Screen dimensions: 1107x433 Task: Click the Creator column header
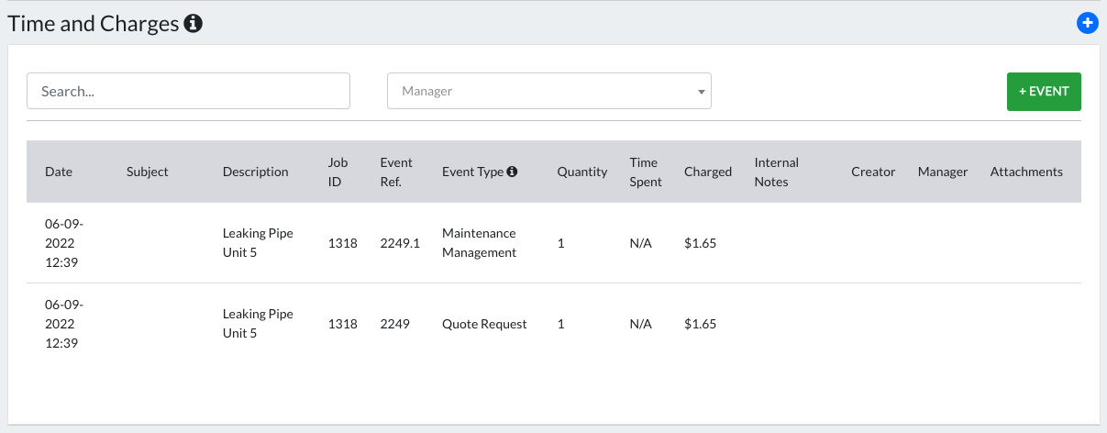tap(873, 172)
